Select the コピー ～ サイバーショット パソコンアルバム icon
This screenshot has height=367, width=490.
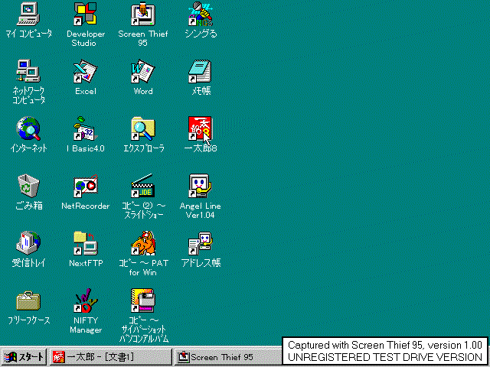[x=143, y=300]
